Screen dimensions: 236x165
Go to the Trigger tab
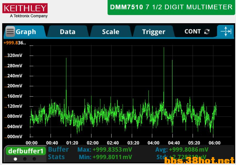154,32
